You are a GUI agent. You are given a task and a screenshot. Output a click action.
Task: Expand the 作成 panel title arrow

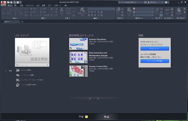pyautogui.click(x=17, y=18)
